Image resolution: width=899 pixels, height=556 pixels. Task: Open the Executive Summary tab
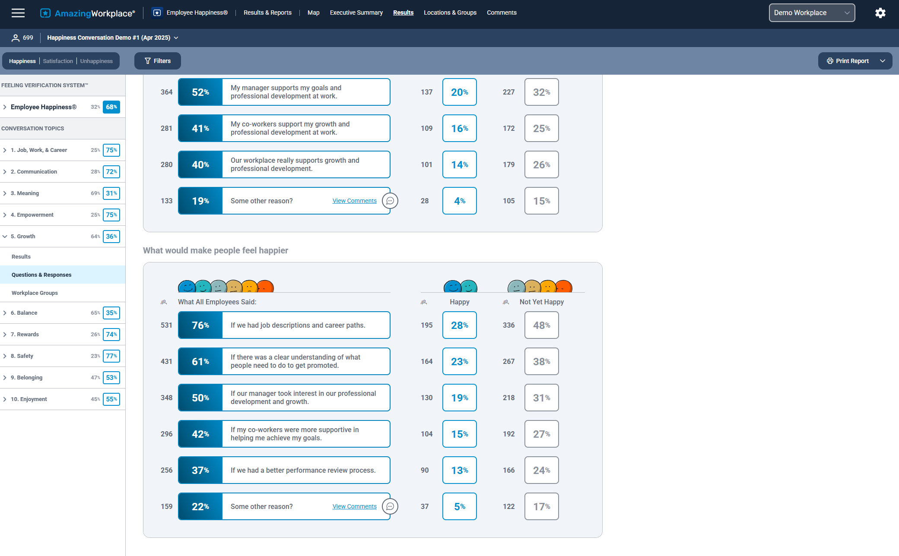[356, 13]
